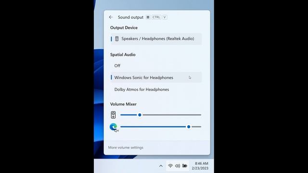
Task: Open More volume settings
Action: tap(126, 148)
